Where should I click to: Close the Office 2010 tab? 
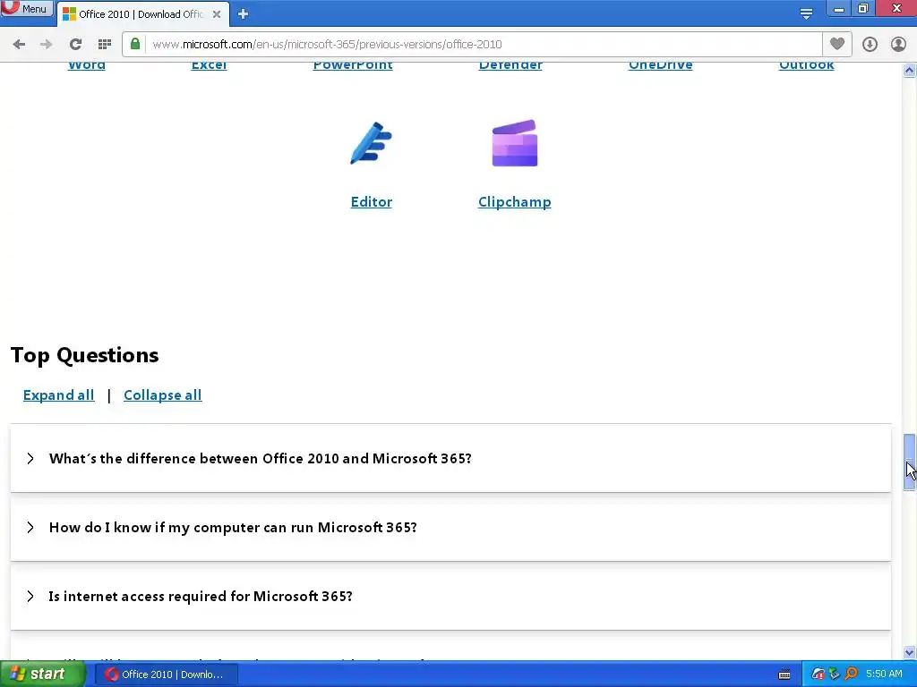[217, 14]
